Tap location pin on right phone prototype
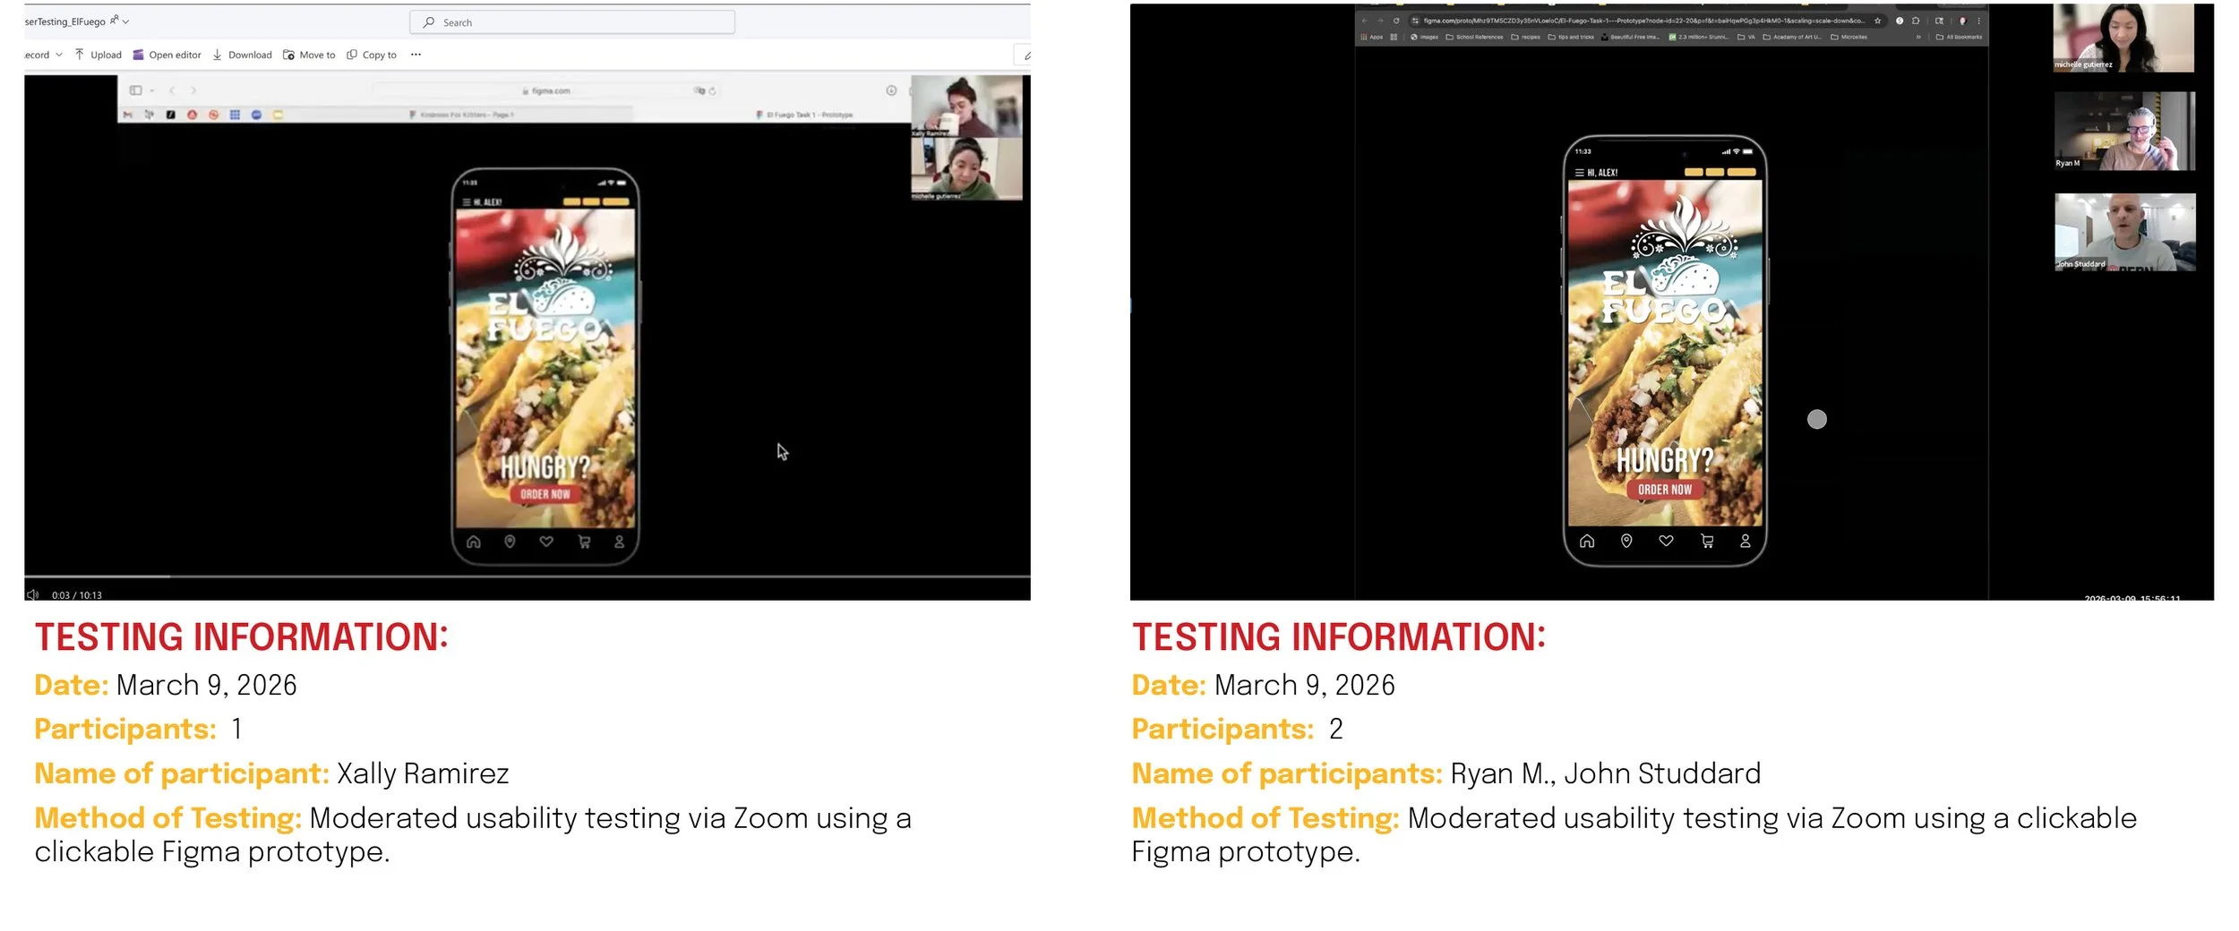The height and width of the screenshot is (931, 2239). [x=1626, y=541]
